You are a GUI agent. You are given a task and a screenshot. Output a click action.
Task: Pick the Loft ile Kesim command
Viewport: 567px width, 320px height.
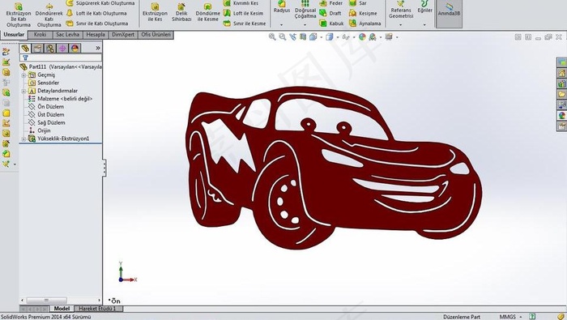243,14
